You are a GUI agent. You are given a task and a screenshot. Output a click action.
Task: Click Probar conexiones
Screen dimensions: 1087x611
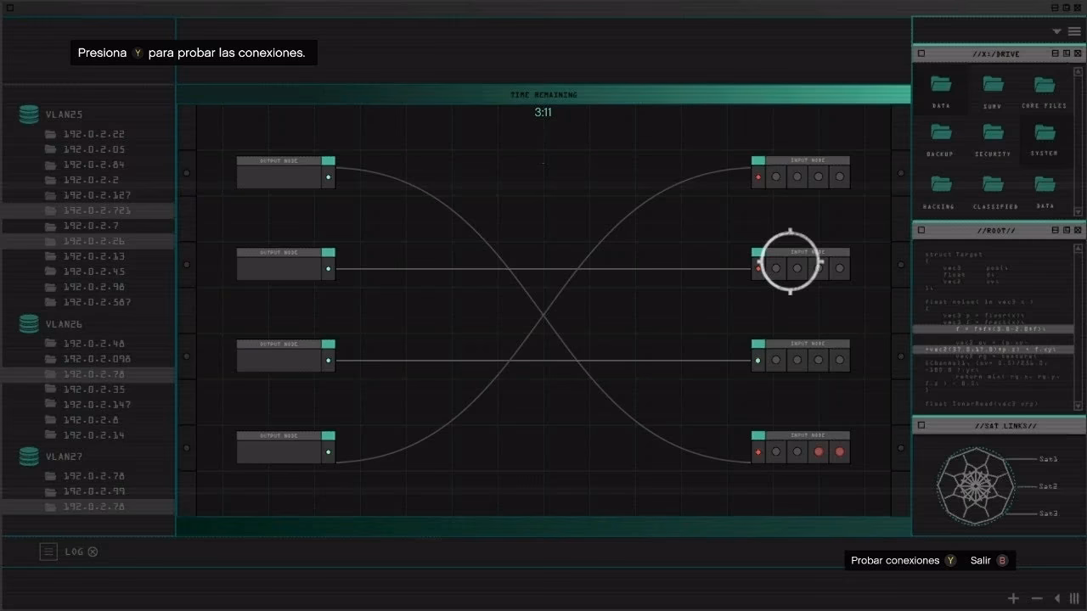click(x=895, y=560)
